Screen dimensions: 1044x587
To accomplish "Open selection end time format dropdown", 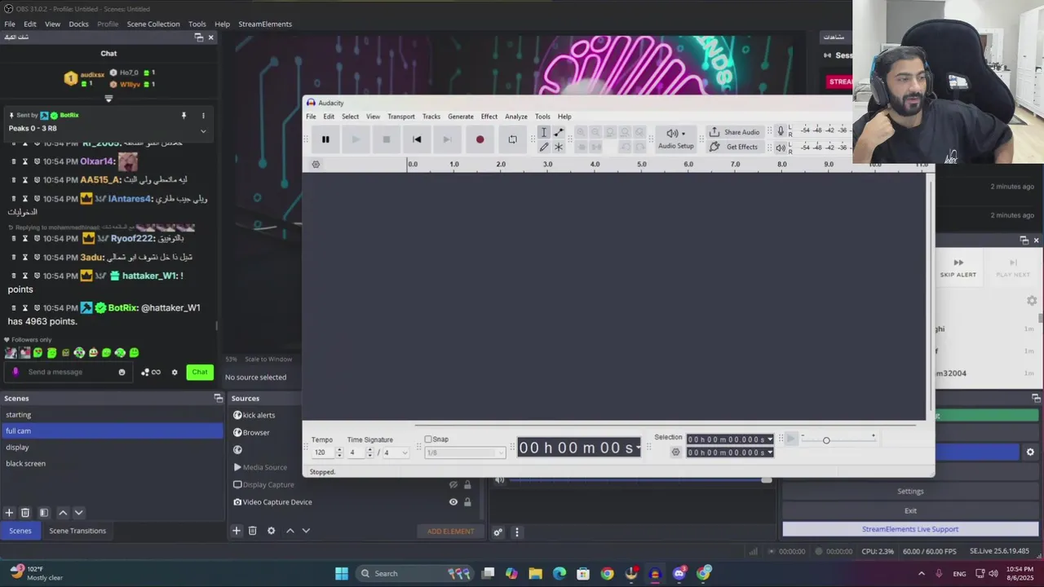I will (x=770, y=452).
